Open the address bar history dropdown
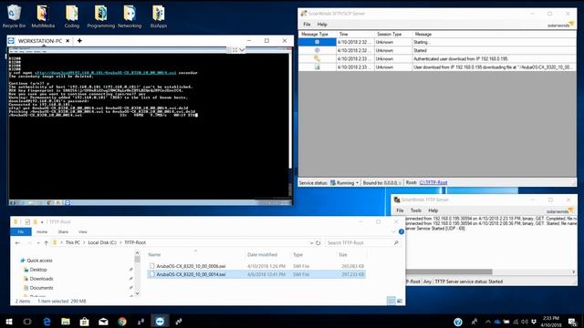This screenshot has width=584, height=328. [311, 243]
